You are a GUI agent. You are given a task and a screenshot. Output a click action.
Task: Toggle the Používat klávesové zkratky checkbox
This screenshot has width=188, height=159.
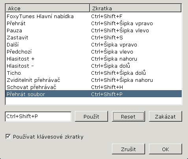point(8,137)
